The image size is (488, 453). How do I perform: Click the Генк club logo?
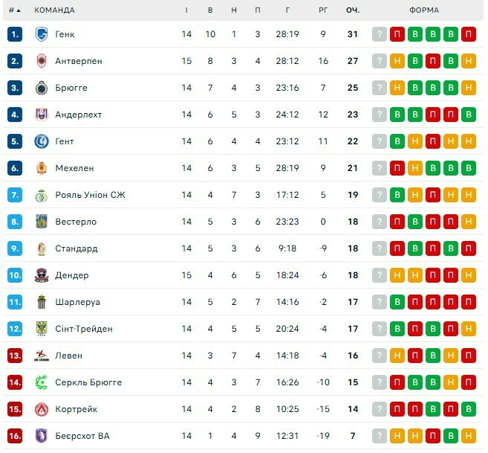point(42,34)
